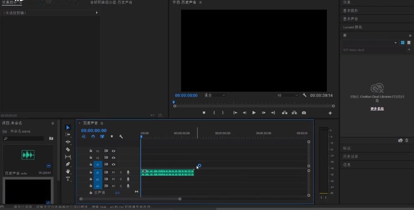Toggle V1 track visibility eye
The width and height of the screenshot is (414, 210).
pos(113,165)
